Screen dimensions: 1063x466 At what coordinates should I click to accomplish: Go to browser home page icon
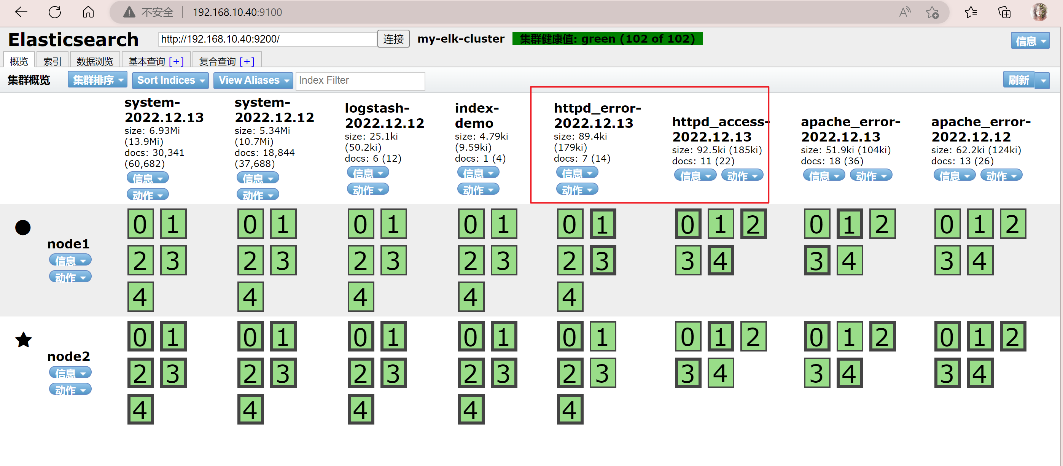click(x=88, y=13)
